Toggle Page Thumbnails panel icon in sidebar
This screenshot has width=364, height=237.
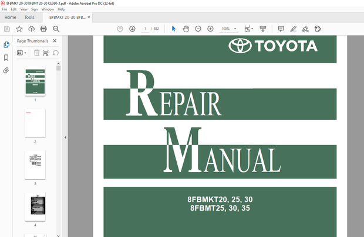coord(6,44)
